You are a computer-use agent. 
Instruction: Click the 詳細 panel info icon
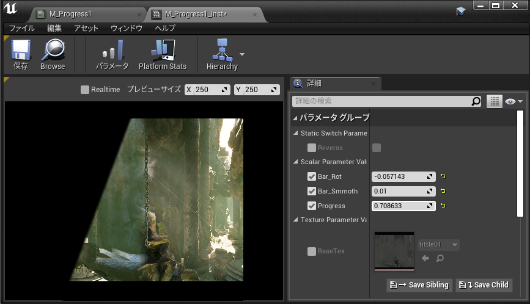pos(298,83)
